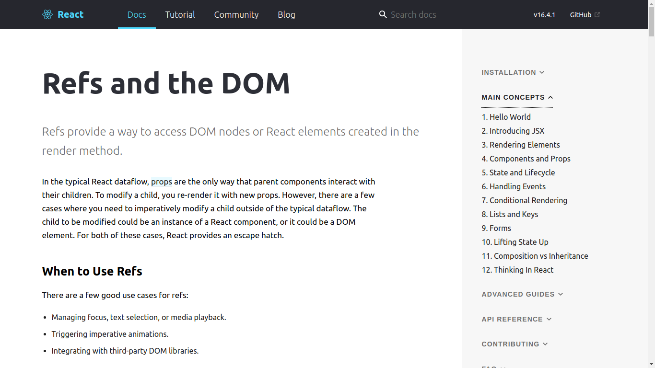Go to Hello World in the sidebar

click(506, 117)
